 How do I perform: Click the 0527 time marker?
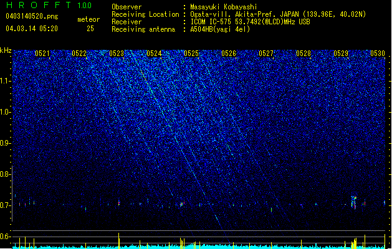[x=266, y=54]
